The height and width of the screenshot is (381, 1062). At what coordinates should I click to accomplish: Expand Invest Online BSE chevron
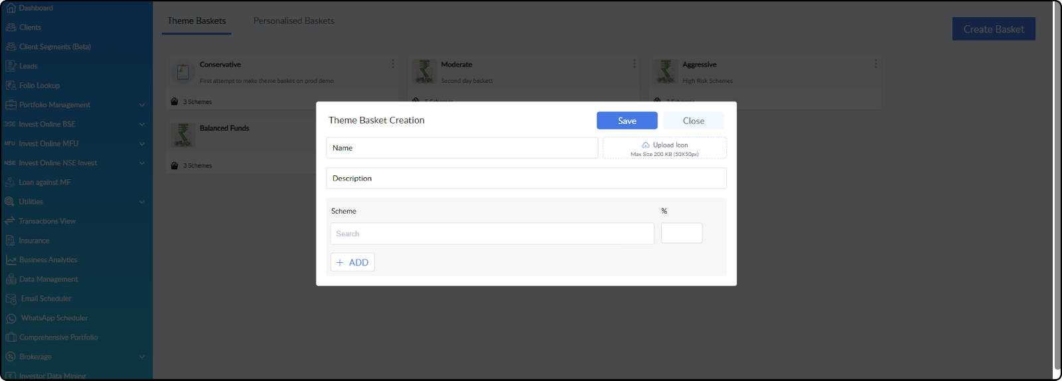(x=141, y=124)
